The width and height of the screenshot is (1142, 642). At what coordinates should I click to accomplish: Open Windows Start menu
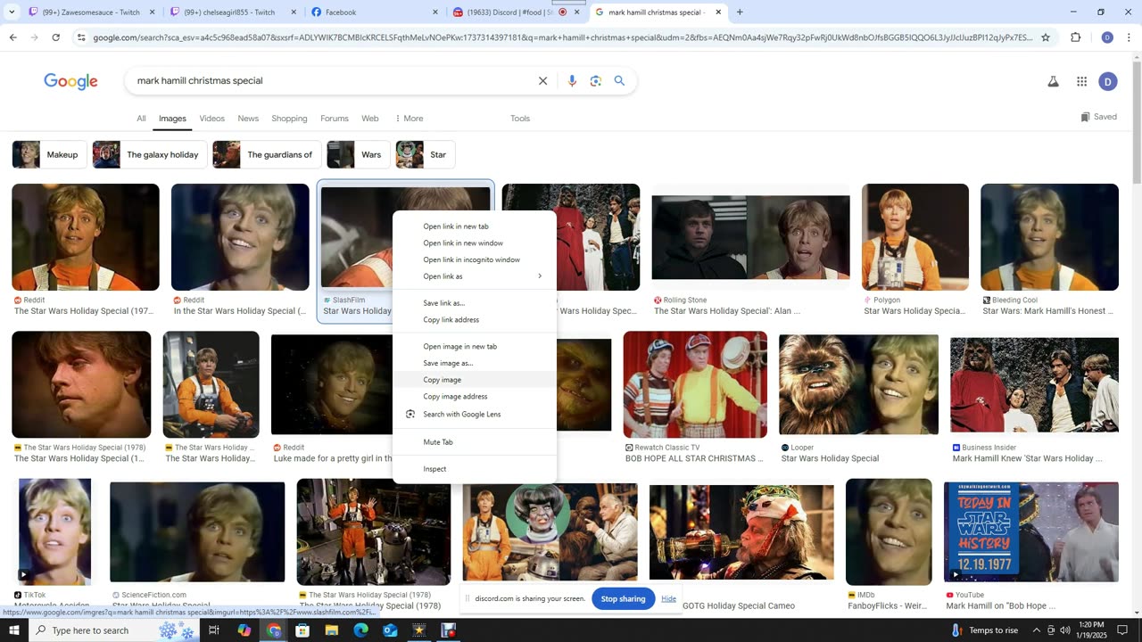14,630
